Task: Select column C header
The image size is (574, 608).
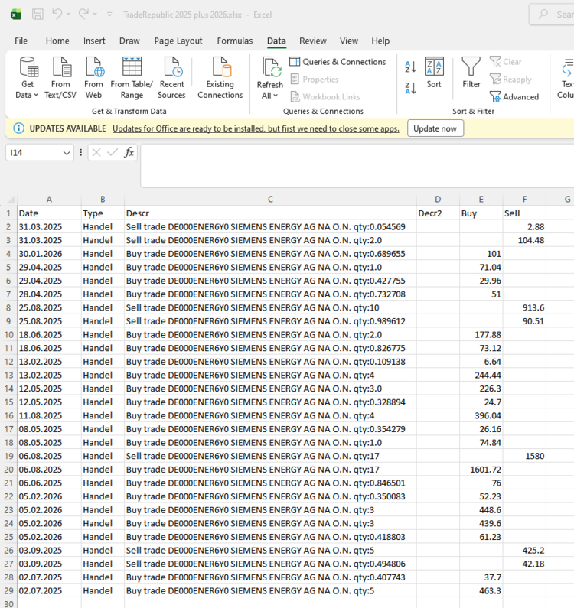Action: 270,199
